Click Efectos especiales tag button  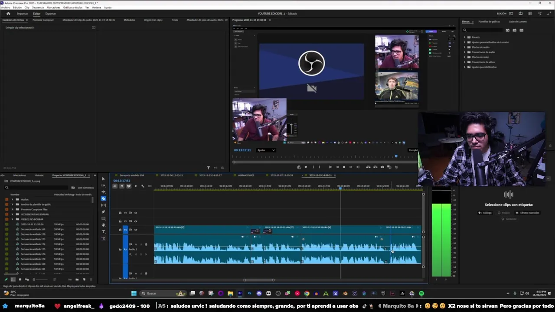click(x=528, y=213)
